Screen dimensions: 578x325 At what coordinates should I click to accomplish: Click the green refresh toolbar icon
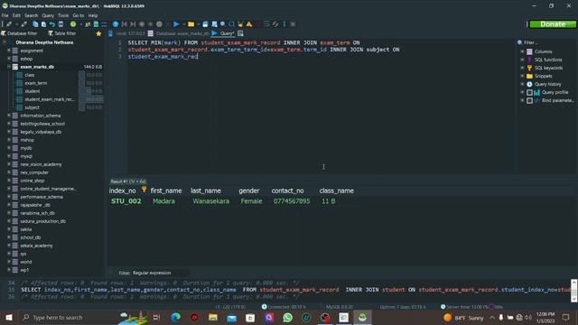[73, 24]
